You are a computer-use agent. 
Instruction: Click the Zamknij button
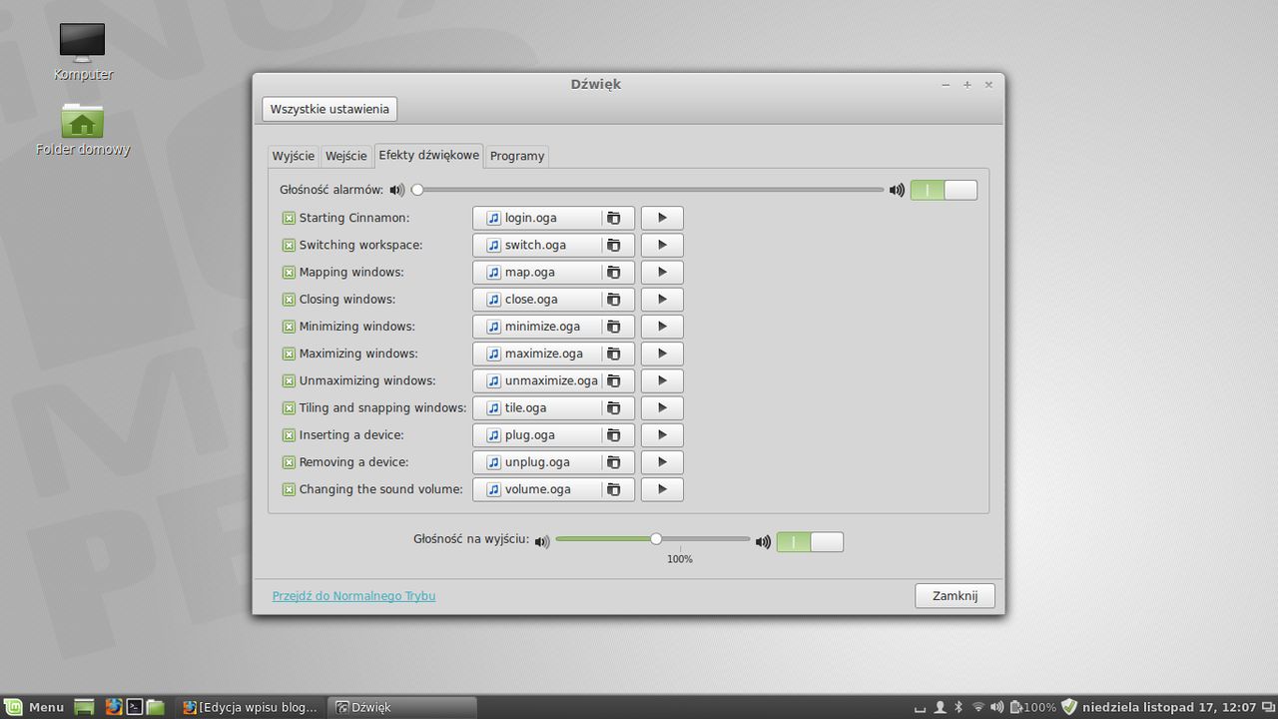955,595
